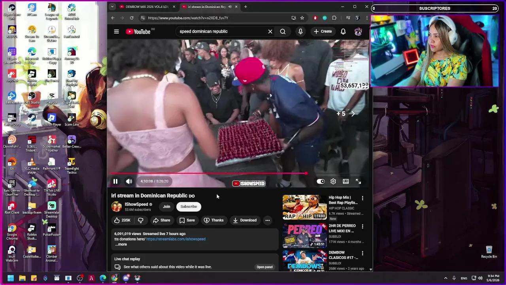Open the Hip Hop Mix thumbnail
The width and height of the screenshot is (506, 285).
(304, 207)
